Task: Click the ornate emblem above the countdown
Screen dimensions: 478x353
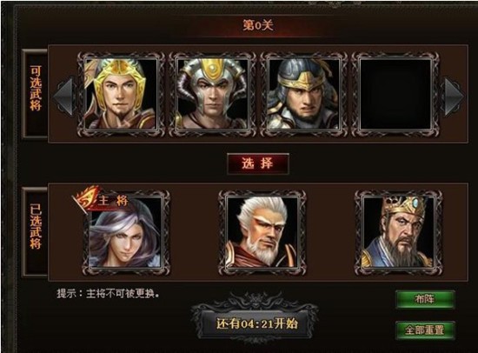Action: click(x=258, y=301)
